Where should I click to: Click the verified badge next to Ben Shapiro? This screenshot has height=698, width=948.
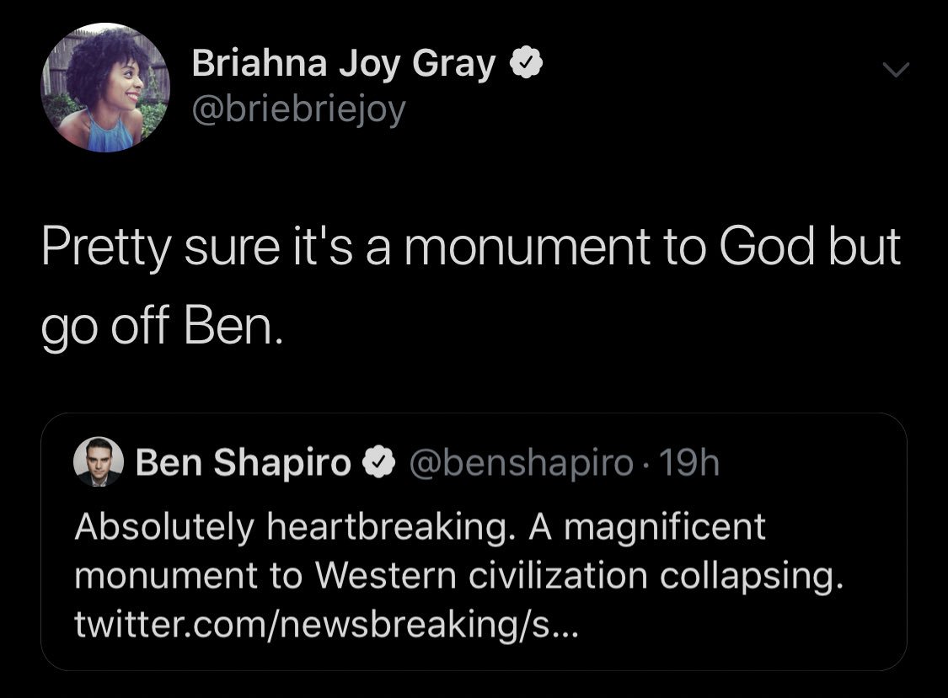[x=378, y=463]
